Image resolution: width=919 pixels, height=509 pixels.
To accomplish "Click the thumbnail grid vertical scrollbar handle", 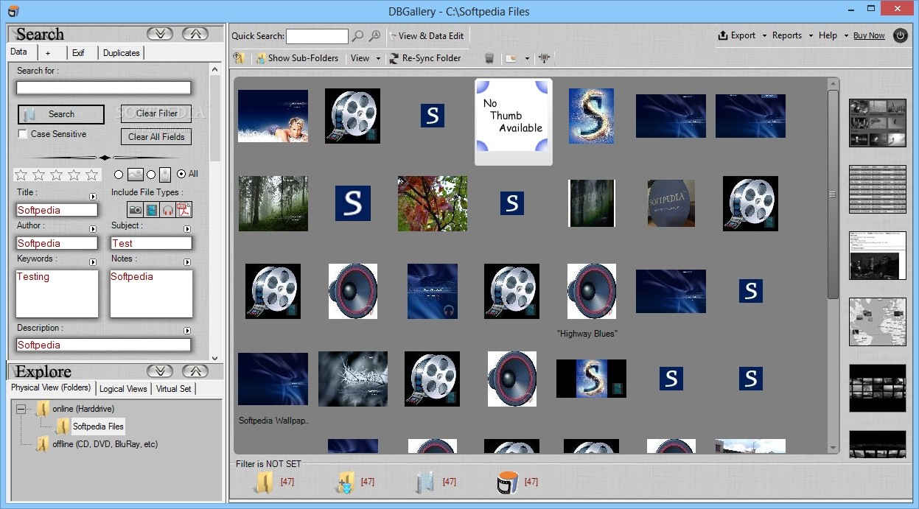I will [x=833, y=194].
